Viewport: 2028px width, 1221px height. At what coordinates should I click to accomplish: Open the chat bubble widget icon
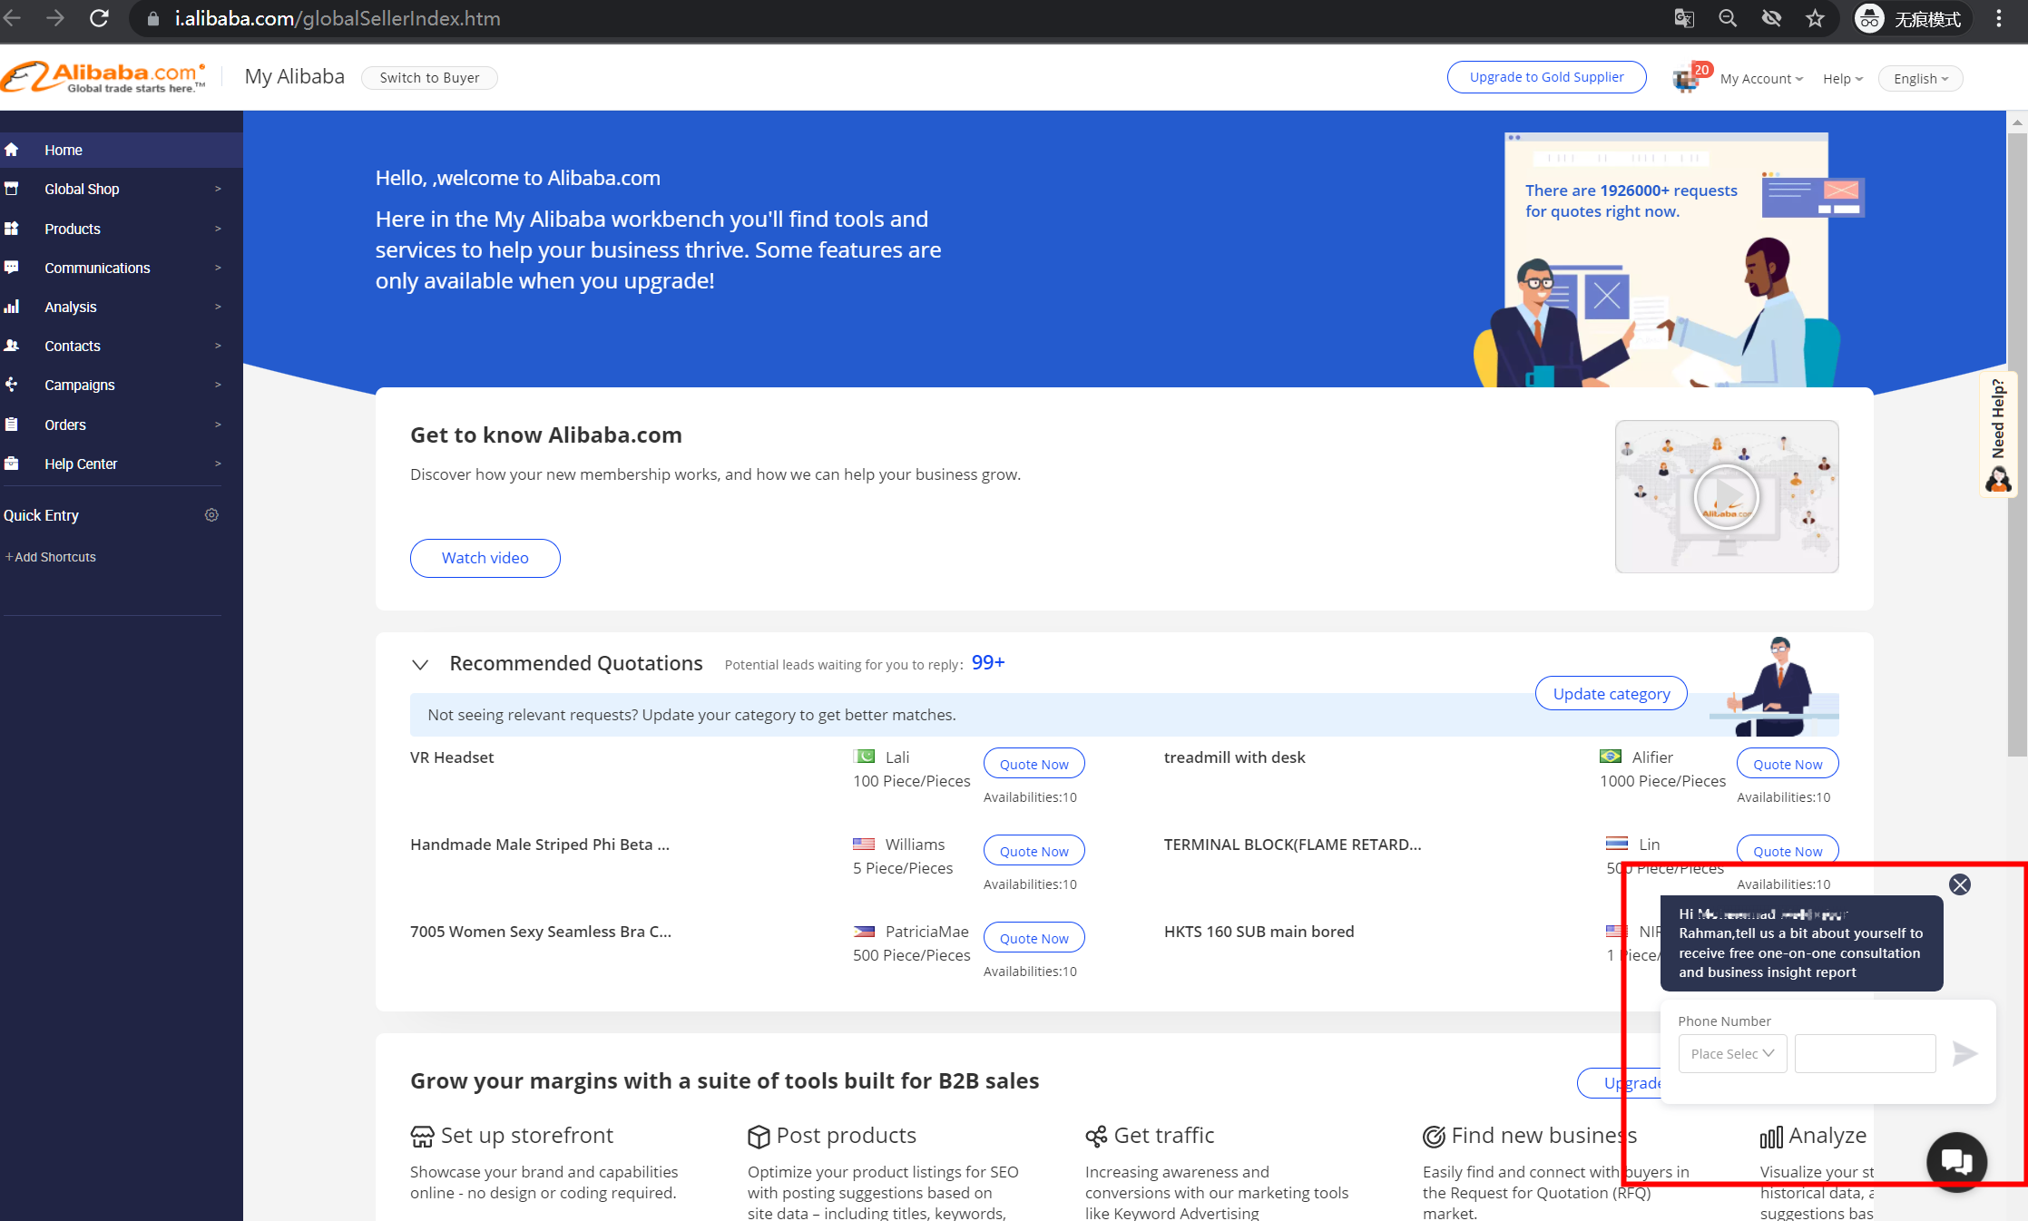[x=1956, y=1160]
